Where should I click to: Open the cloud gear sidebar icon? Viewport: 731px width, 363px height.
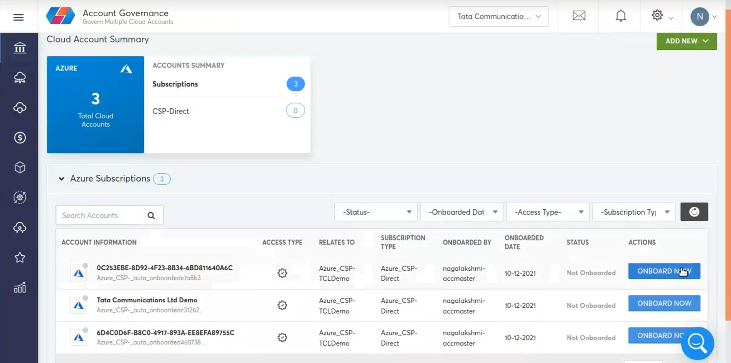(19, 108)
